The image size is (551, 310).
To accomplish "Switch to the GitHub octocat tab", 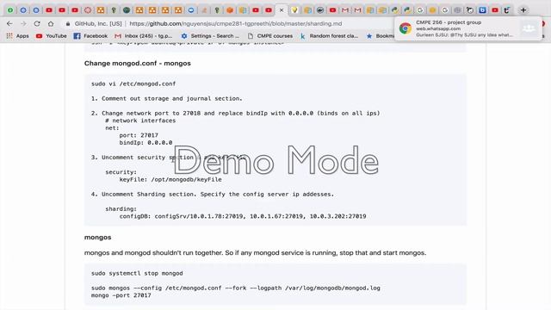I will pyautogui.click(x=470, y=10).
